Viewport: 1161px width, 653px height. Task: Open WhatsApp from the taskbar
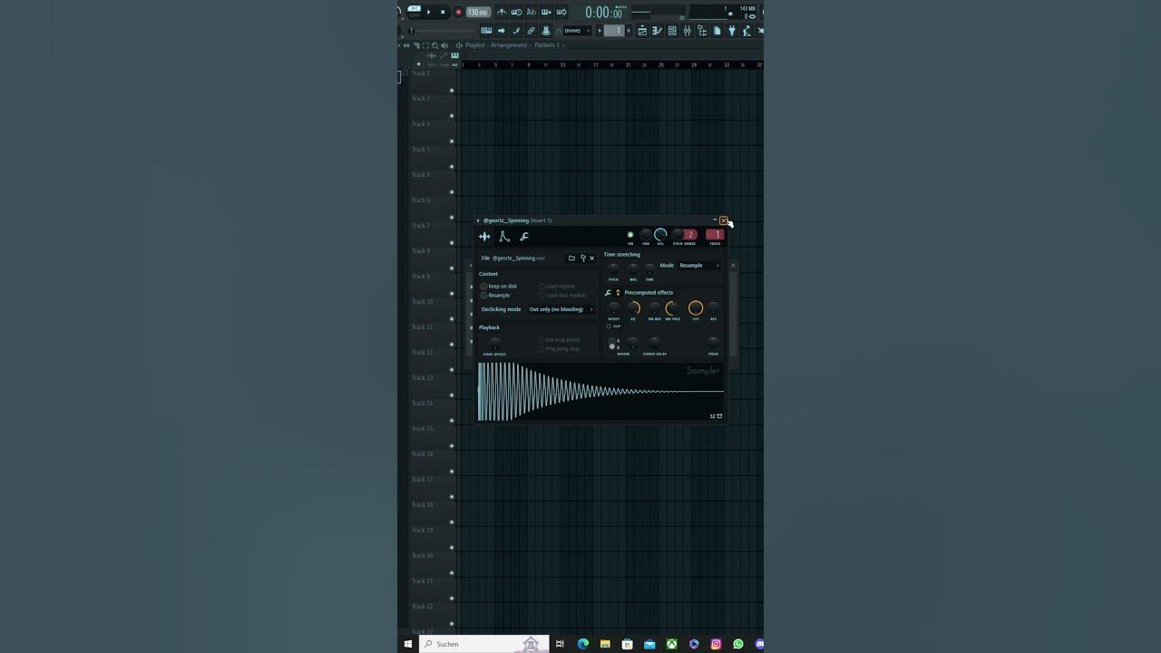[738, 644]
